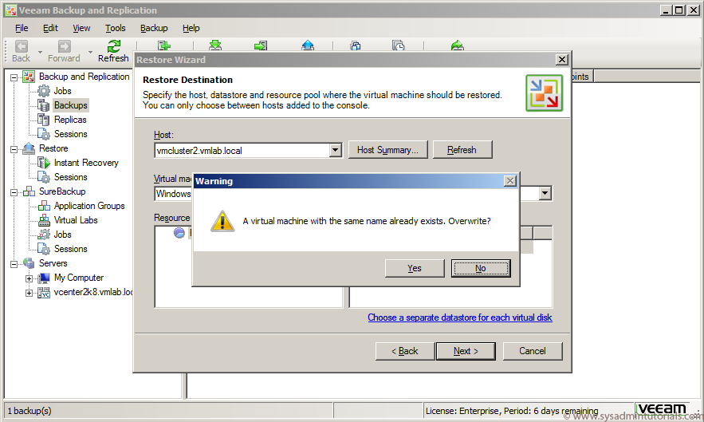Open Sessions under Backup and Replication
Image resolution: width=704 pixels, height=422 pixels.
[70, 134]
